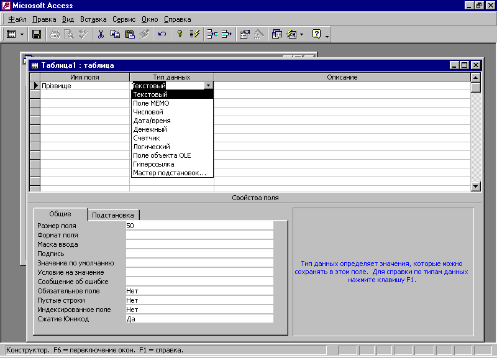Click the Build wand icon
The height and width of the screenshot is (358, 497).
pos(259,34)
